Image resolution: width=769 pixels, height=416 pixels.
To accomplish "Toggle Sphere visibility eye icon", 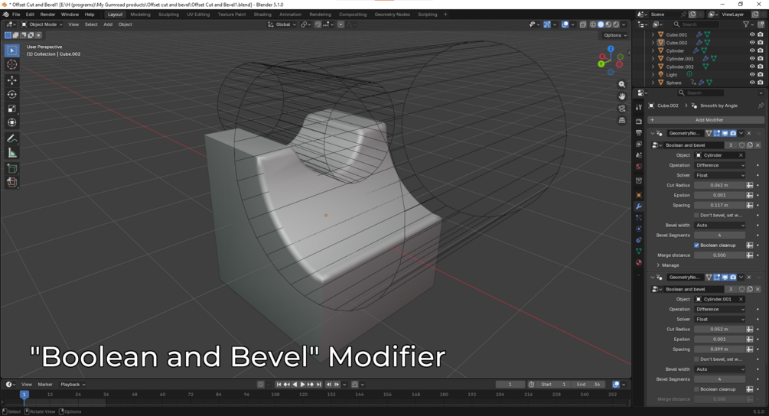I will (752, 83).
